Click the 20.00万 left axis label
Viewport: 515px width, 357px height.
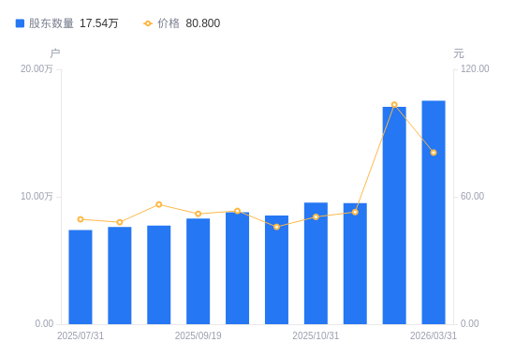coord(37,68)
